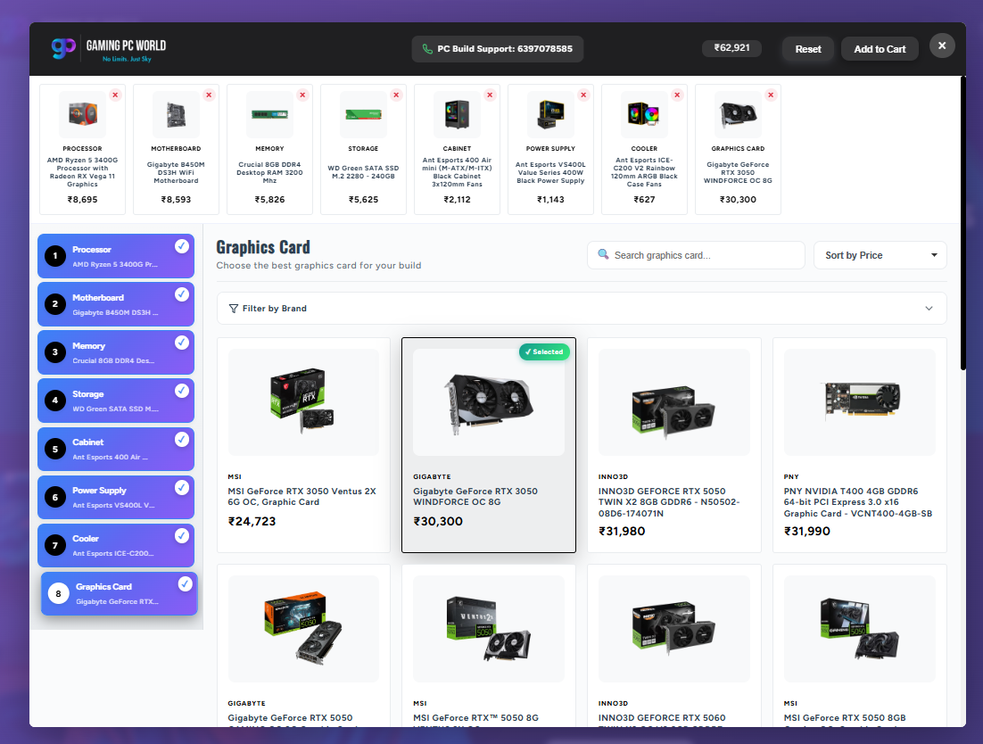983x744 pixels.
Task: Go to the Motherboard step
Action: click(116, 304)
